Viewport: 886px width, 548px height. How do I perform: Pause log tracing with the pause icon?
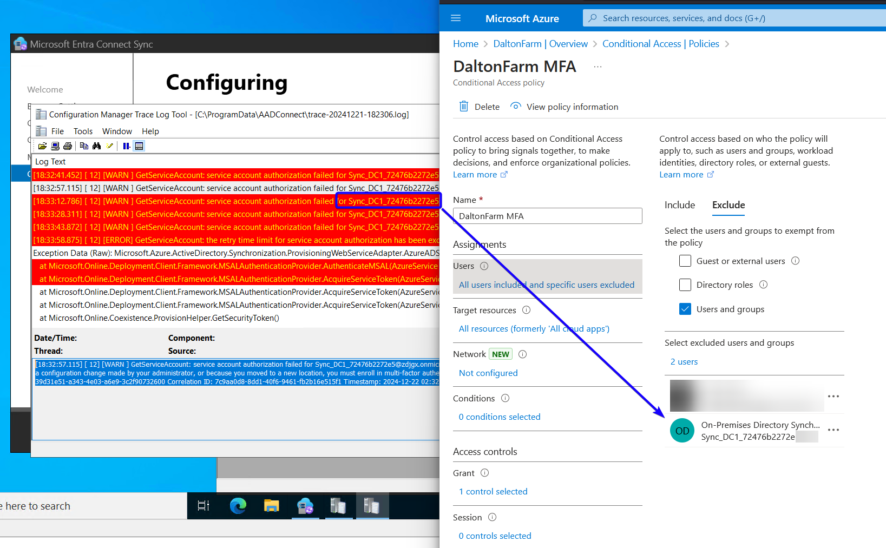[126, 146]
